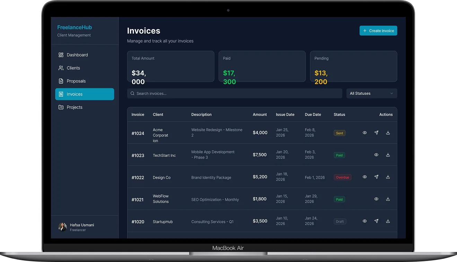This screenshot has height=262, width=457.
Task: View invoice #1021 eye icon
Action: 376,199
